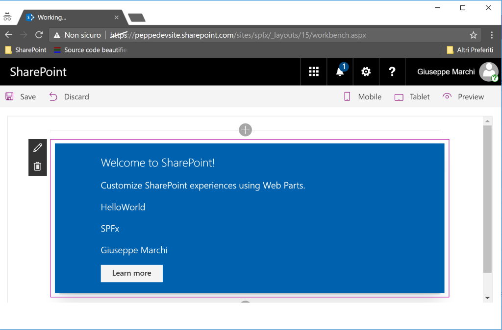Open the SharePoint settings gear

tap(366, 71)
